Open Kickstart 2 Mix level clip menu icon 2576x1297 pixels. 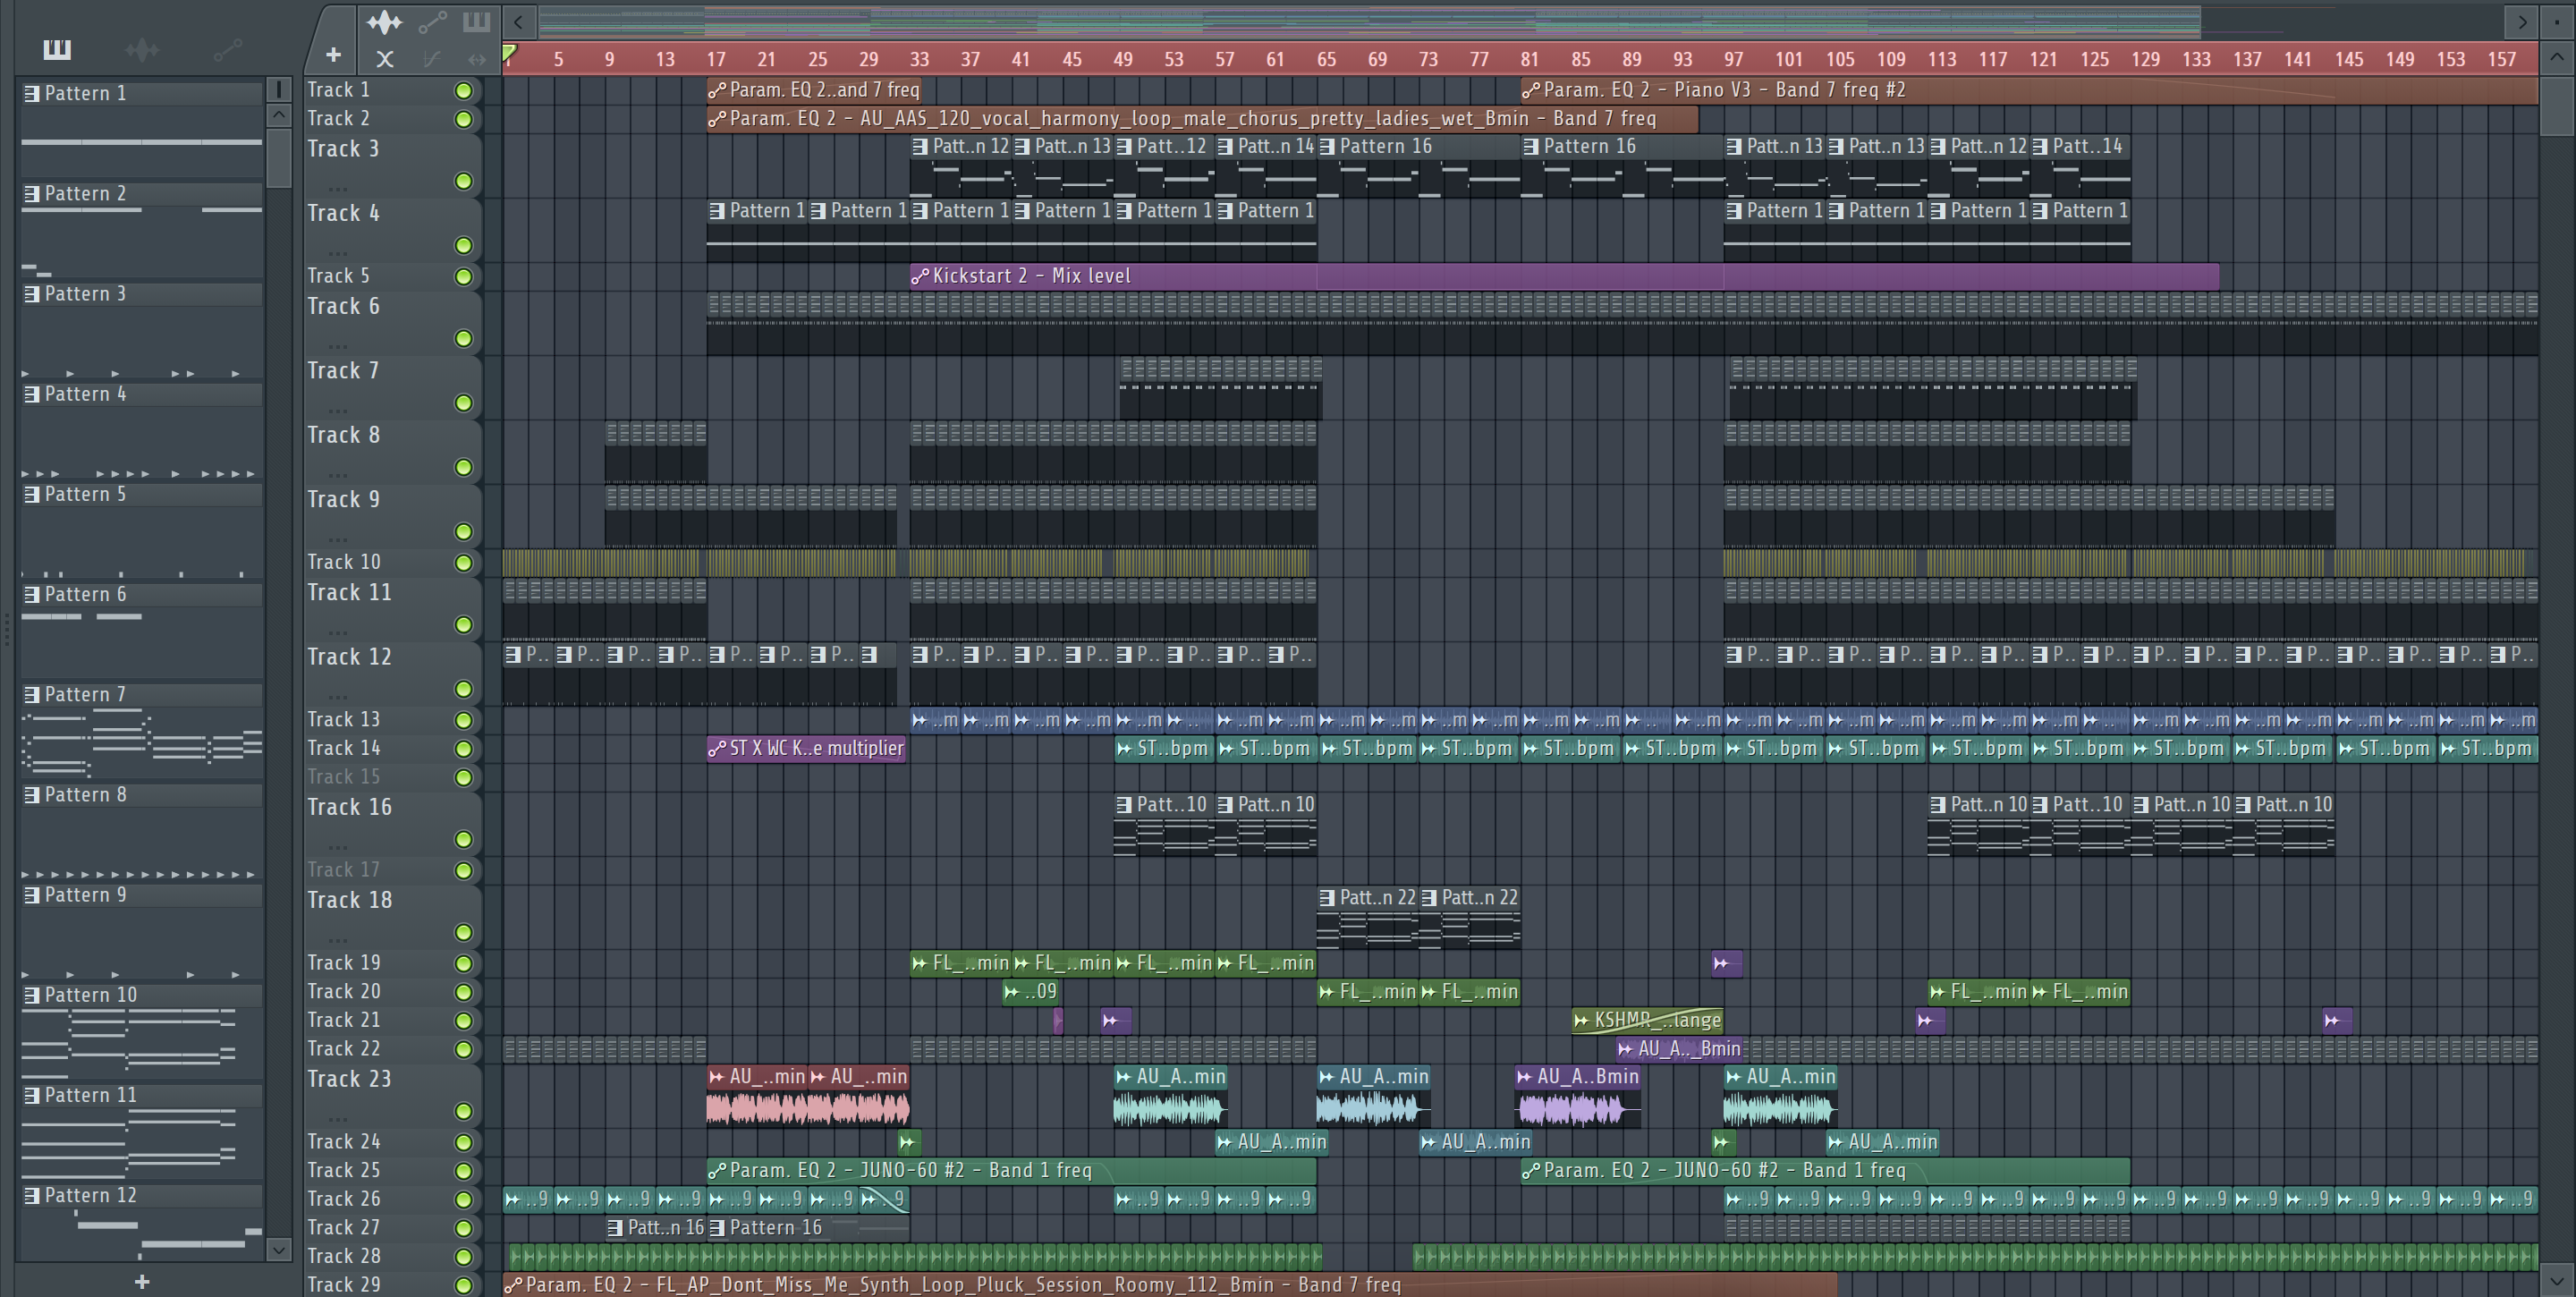coord(920,276)
